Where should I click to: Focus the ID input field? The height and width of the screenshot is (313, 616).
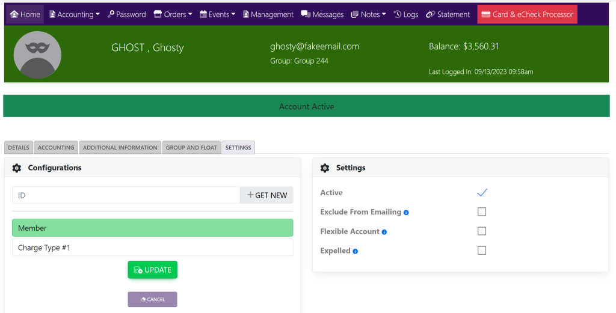126,195
